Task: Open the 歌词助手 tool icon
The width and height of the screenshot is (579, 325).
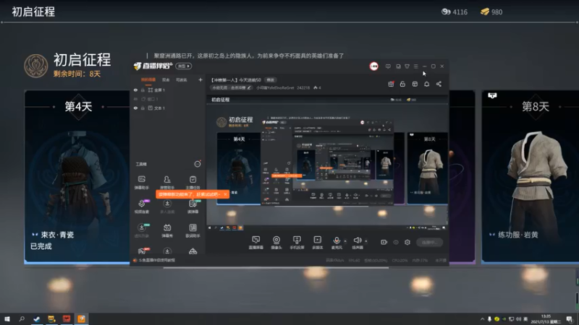Action: 193,230
